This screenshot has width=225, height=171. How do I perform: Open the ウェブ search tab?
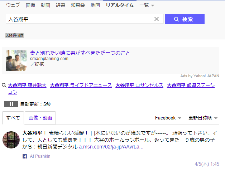tap(13, 5)
